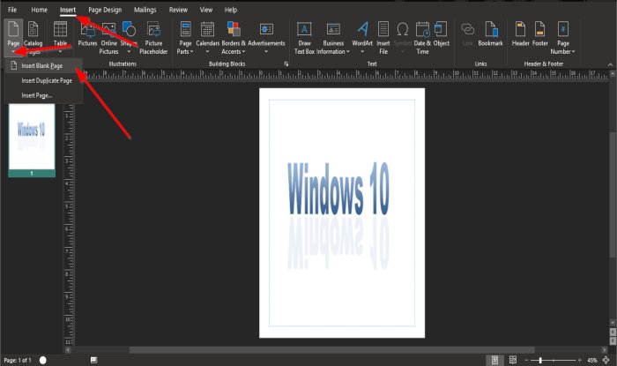This screenshot has width=617, height=366.
Task: Click the Insert File icon
Action: 383,35
